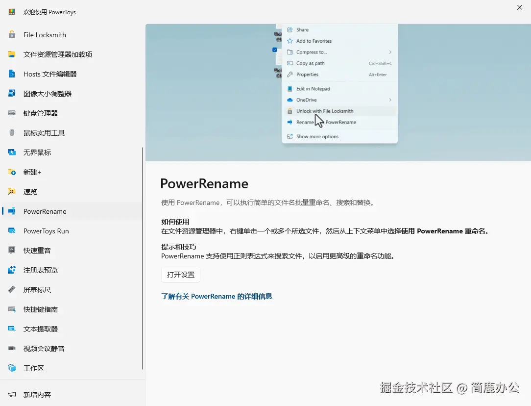Viewport: 531px width, 406px height.
Task: Click the 视频会议静音 camera icon
Action: tap(12, 348)
